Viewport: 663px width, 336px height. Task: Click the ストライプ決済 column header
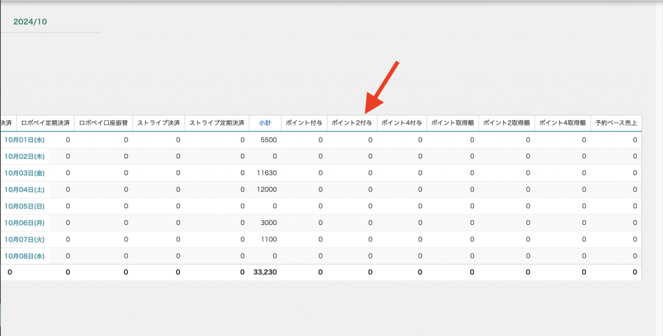158,123
